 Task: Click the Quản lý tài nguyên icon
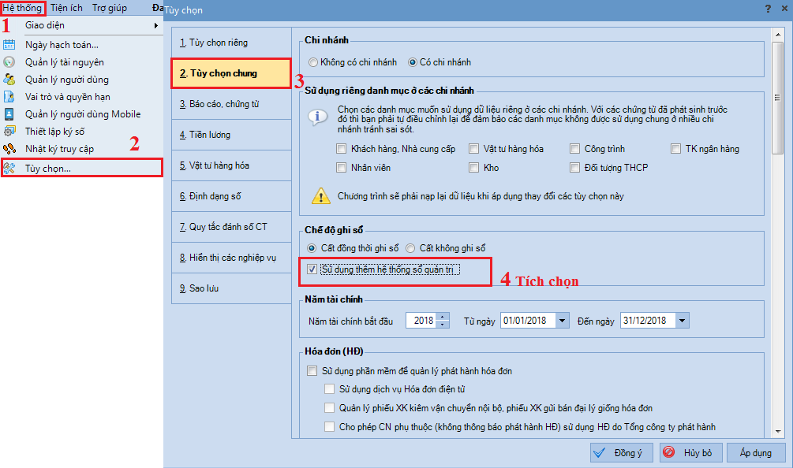[9, 62]
